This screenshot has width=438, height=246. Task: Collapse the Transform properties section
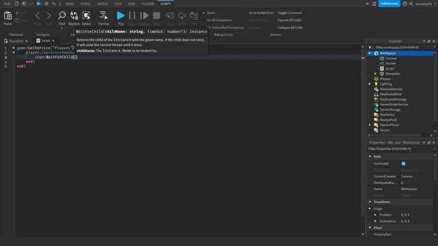click(370, 202)
